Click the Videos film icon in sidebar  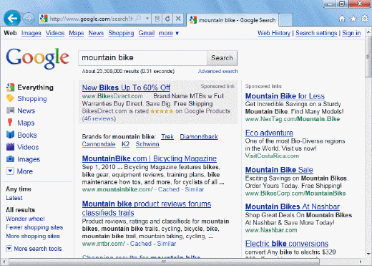pyautogui.click(x=10, y=146)
